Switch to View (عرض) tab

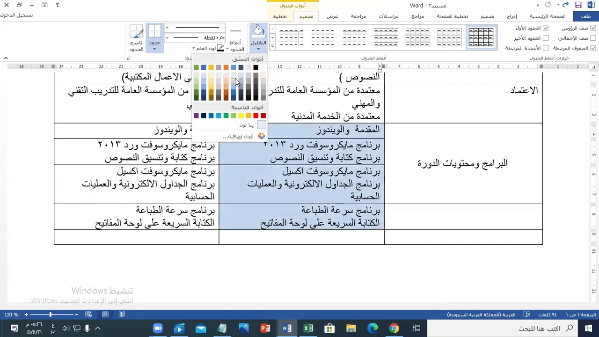(332, 16)
